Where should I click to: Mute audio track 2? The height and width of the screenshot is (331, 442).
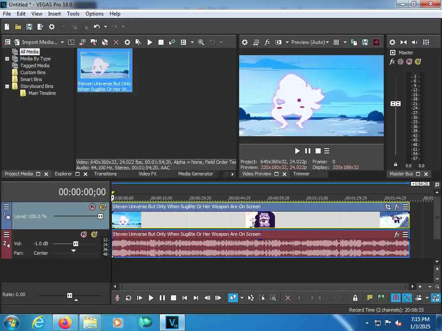click(84, 234)
